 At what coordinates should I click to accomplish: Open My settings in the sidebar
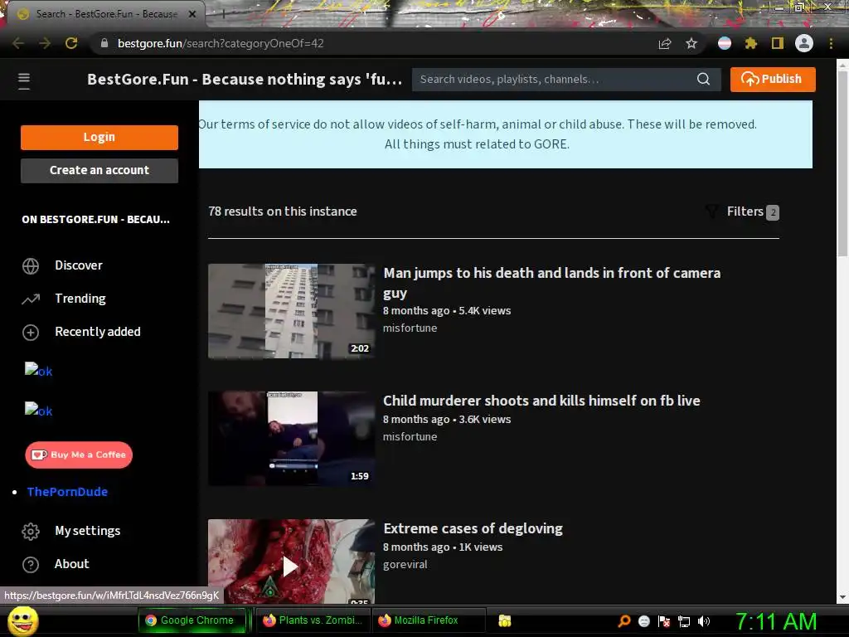(x=87, y=531)
